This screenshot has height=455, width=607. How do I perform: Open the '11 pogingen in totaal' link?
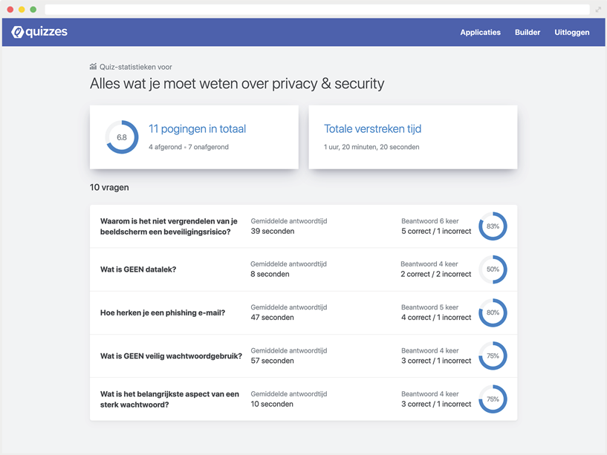(197, 129)
